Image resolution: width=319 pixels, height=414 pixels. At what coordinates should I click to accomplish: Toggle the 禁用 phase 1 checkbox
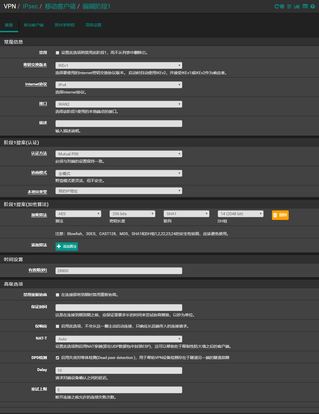57,53
